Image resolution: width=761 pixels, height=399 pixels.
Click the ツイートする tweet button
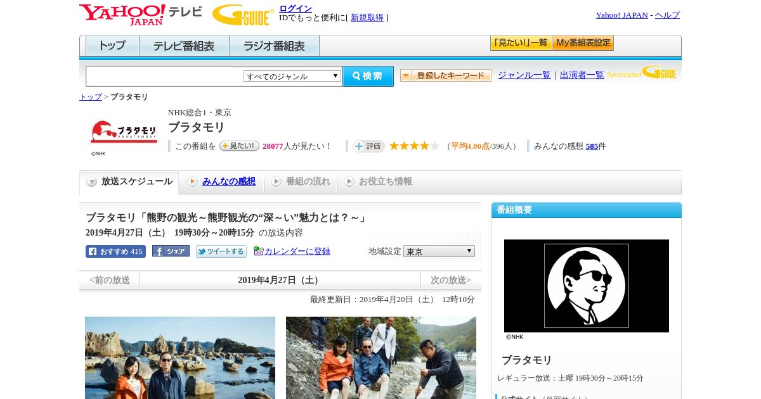221,251
